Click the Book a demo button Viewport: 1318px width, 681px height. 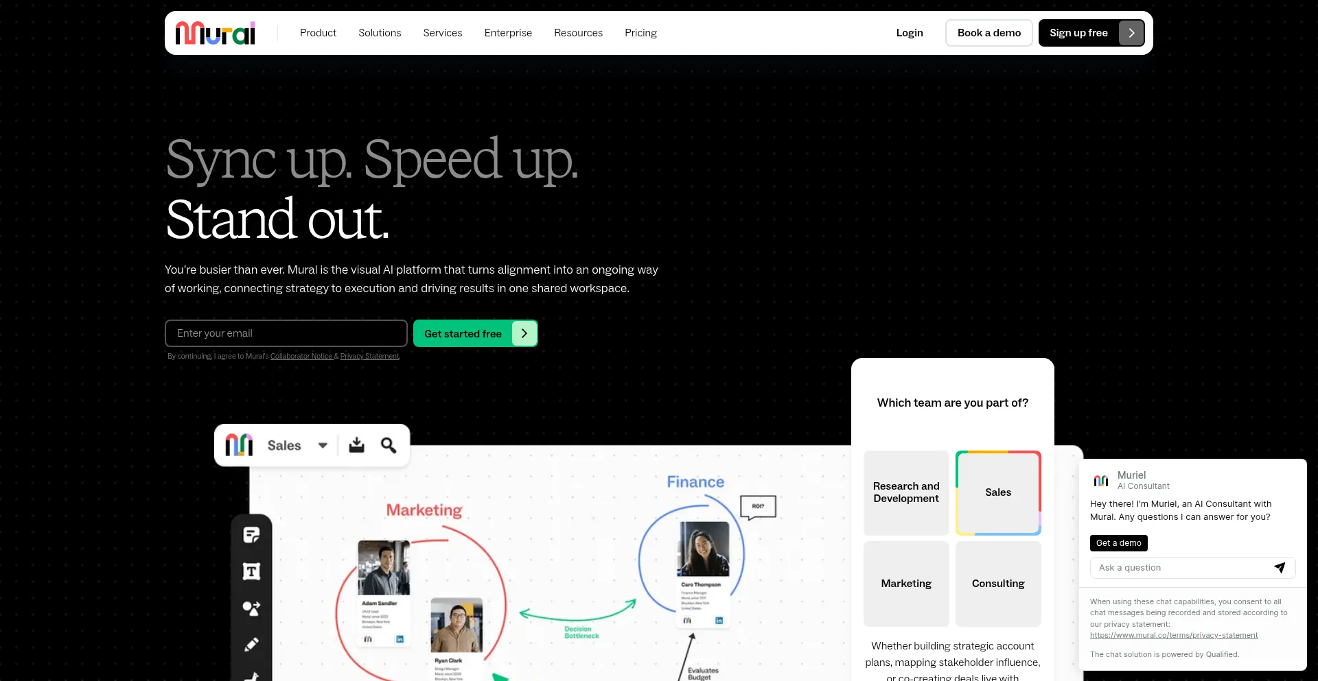(x=988, y=33)
